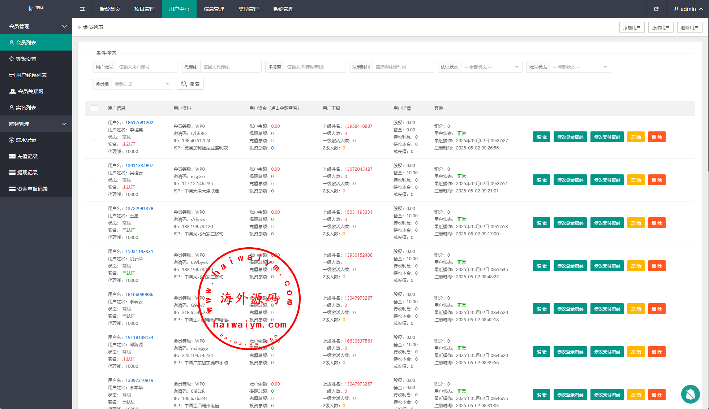Click the sidebar collapse hamburger icon

(82, 9)
